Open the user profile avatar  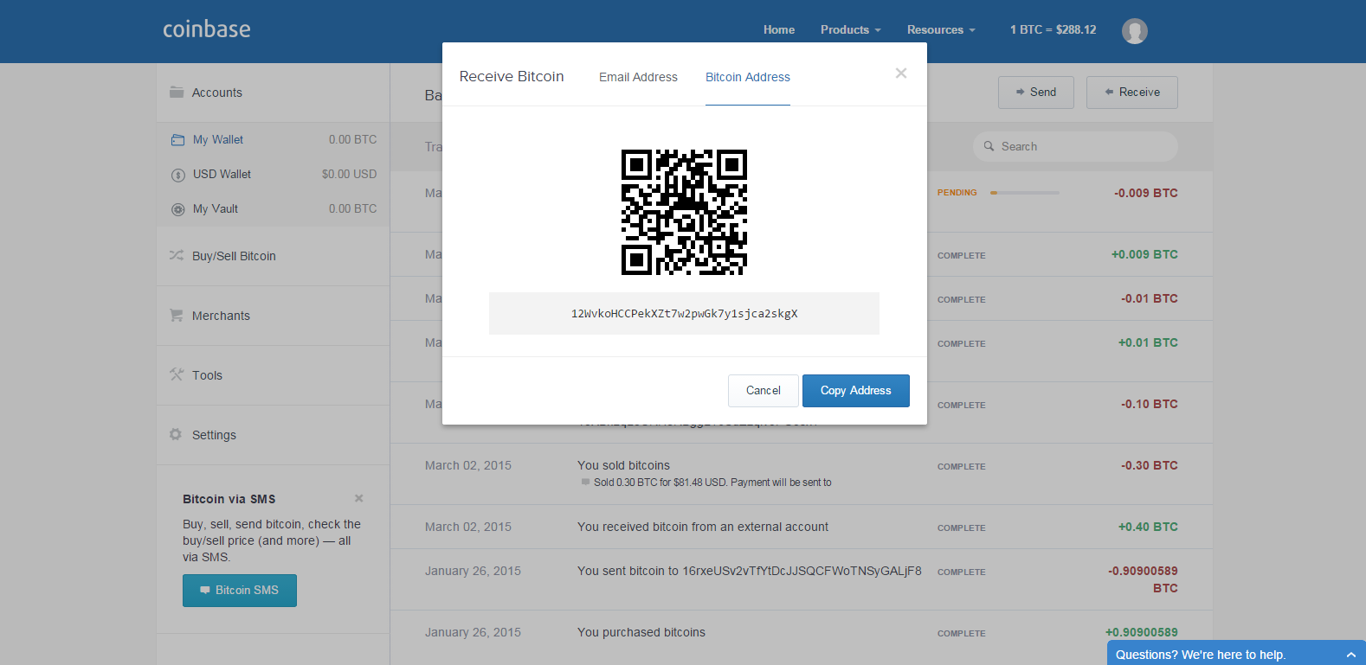click(x=1134, y=31)
